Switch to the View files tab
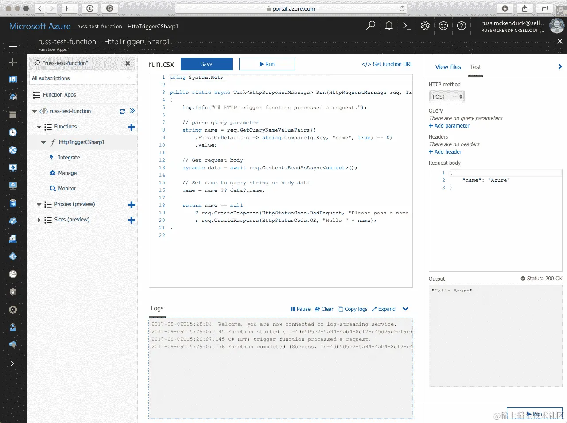 (x=448, y=67)
